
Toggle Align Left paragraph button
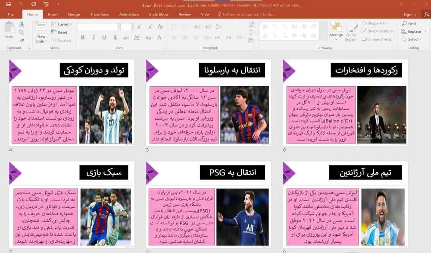(174, 37)
